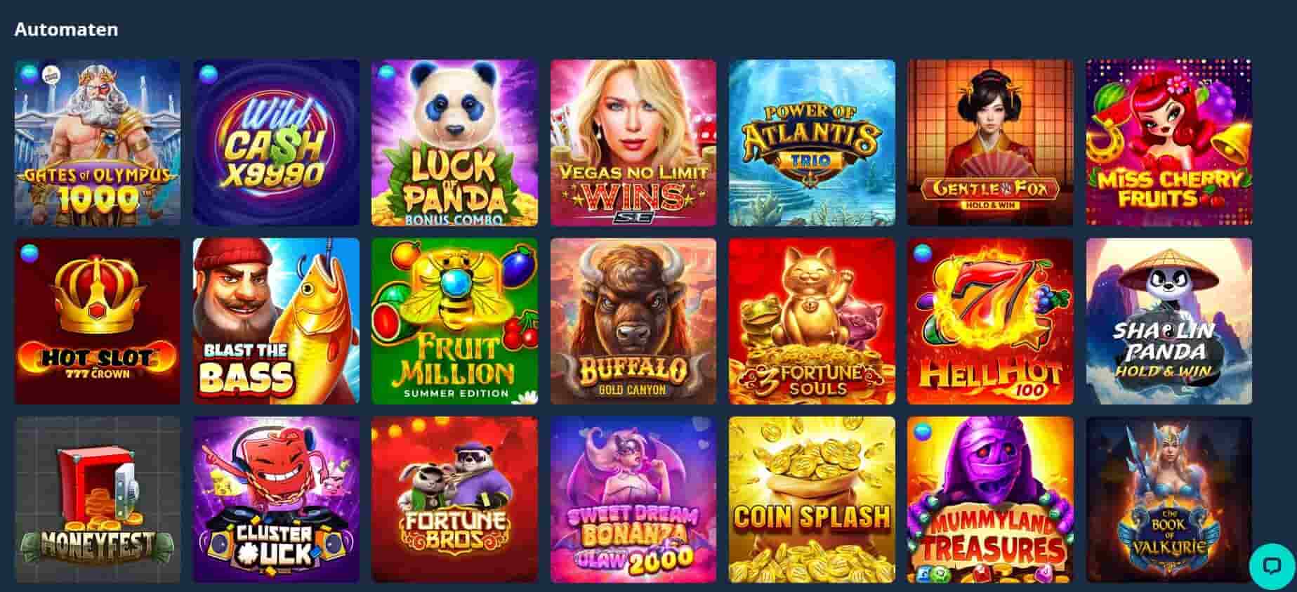Click the blue badge on Mummyland Treasures
Screen dimensions: 1297x592
(x=923, y=432)
